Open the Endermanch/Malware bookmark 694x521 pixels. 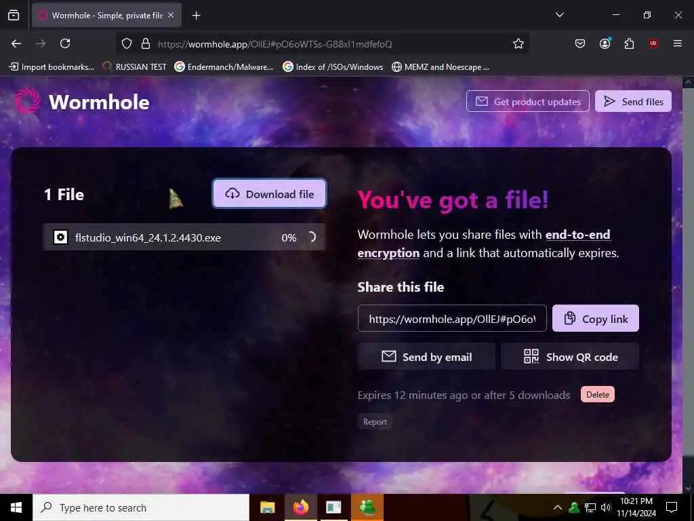224,67
